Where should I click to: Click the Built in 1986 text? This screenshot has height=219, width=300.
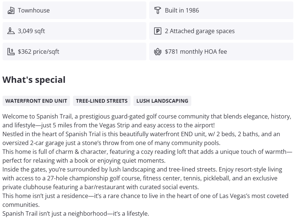tap(182, 10)
